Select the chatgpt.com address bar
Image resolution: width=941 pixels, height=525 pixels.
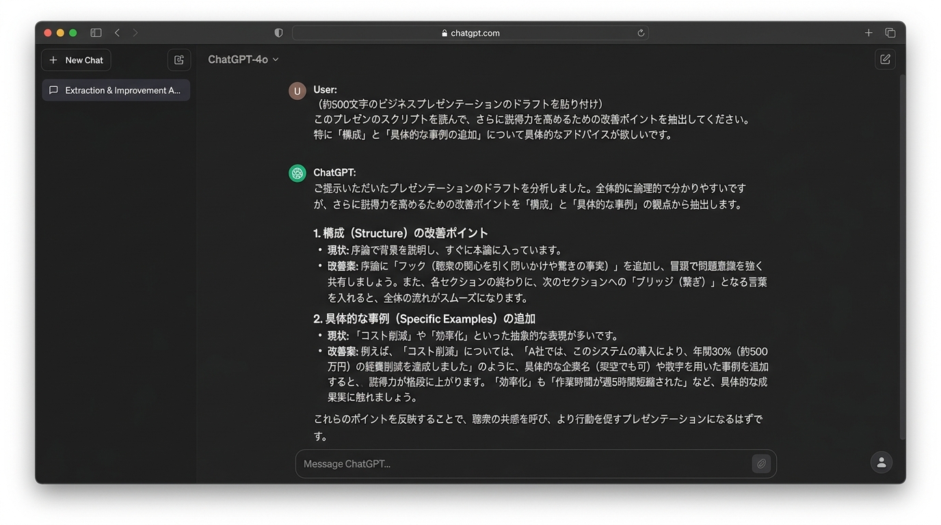point(471,33)
